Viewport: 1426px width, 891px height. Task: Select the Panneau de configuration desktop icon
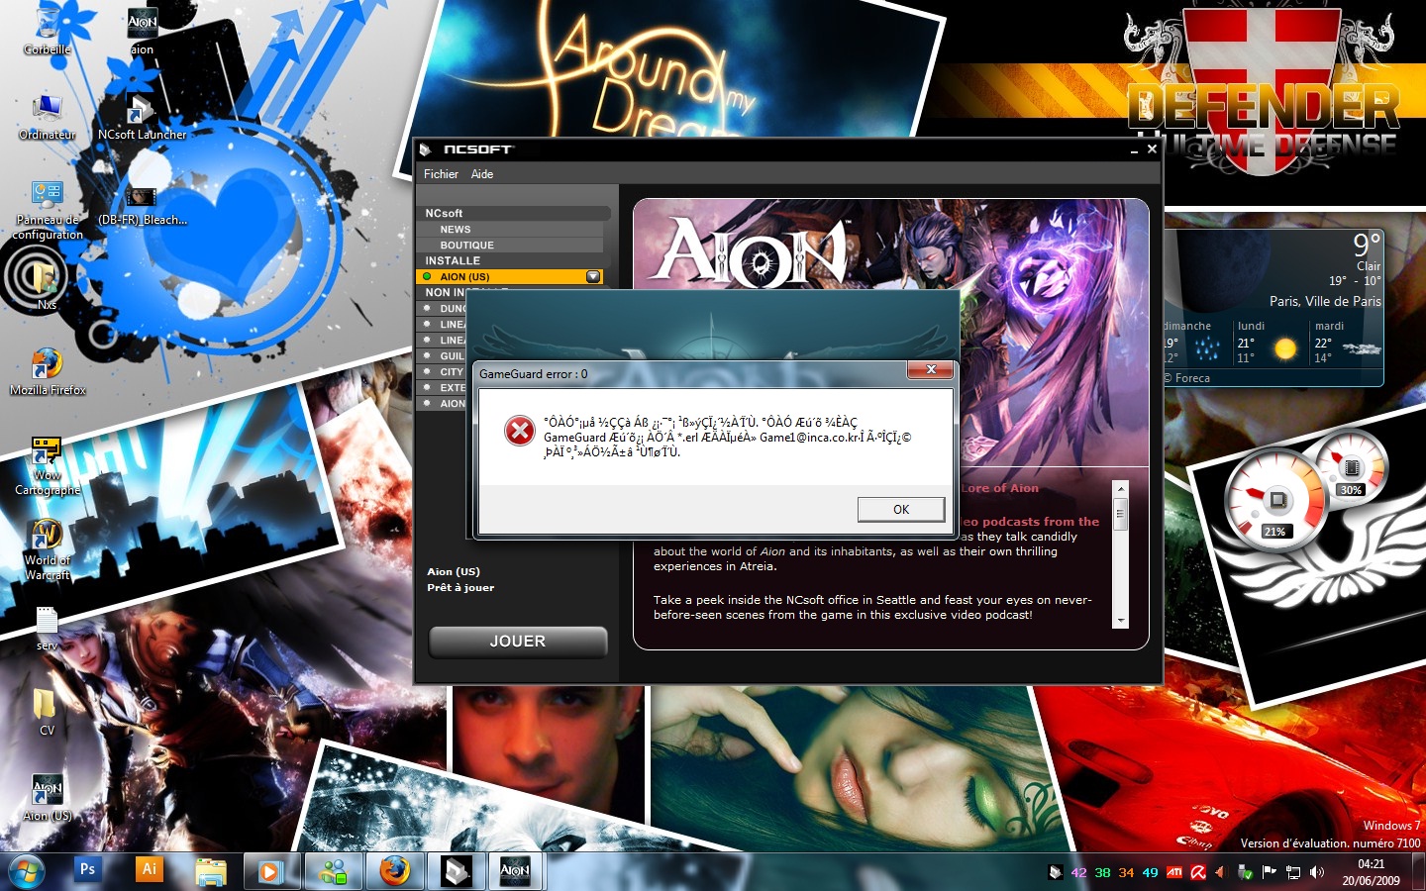tap(47, 210)
